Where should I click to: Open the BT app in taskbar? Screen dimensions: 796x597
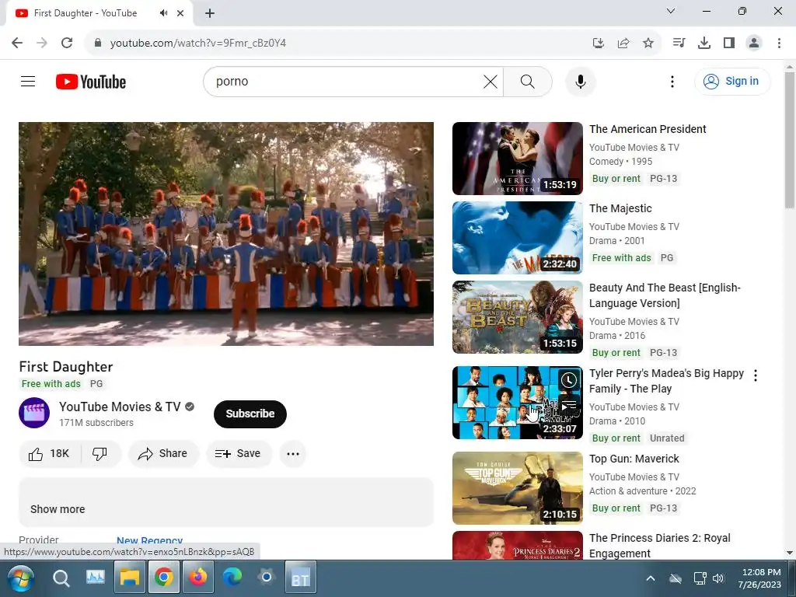[301, 578]
